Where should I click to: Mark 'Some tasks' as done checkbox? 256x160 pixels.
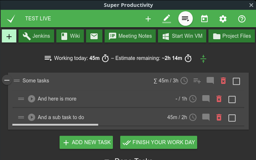[236, 81]
